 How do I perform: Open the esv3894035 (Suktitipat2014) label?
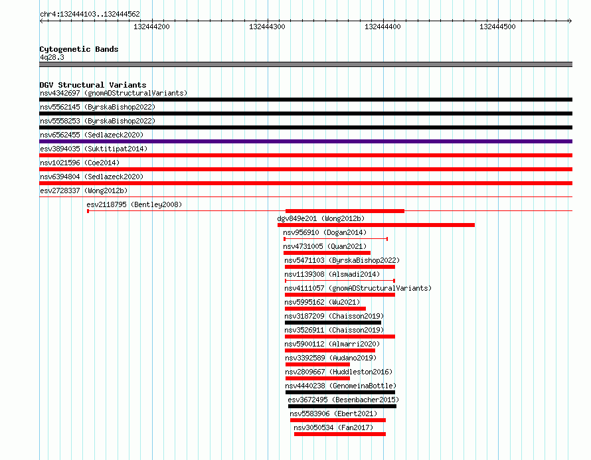[94, 149]
